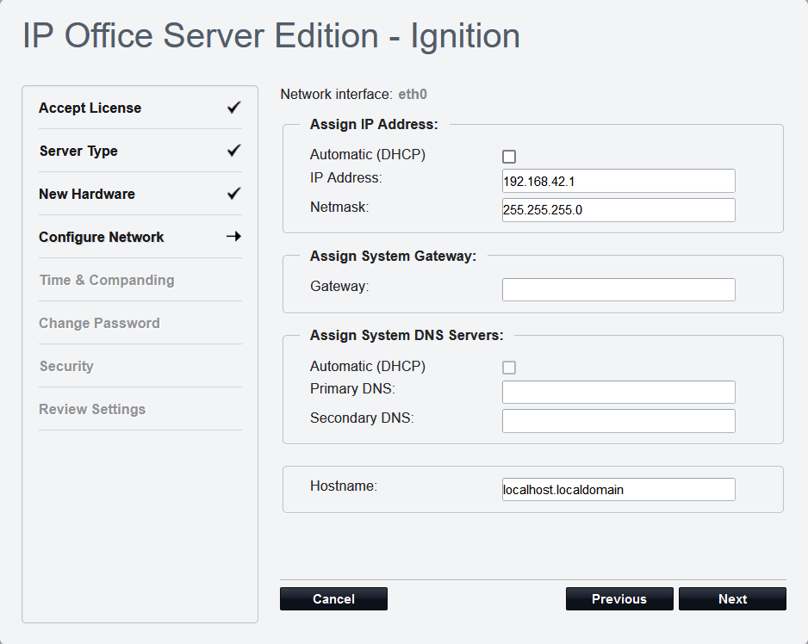
Task: Click the "Network interface:" label
Action: 337,95
